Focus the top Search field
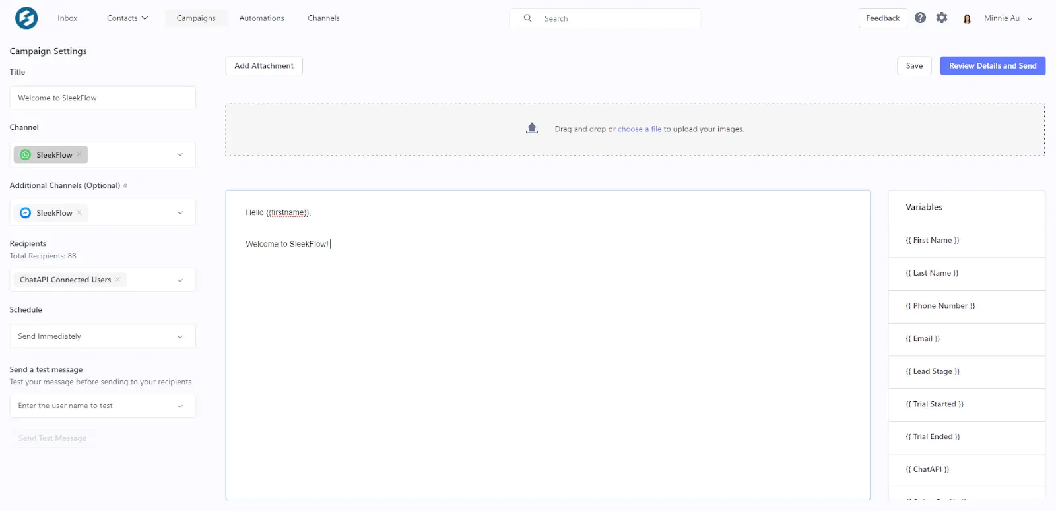Viewport: 1056px width, 511px height. (605, 18)
